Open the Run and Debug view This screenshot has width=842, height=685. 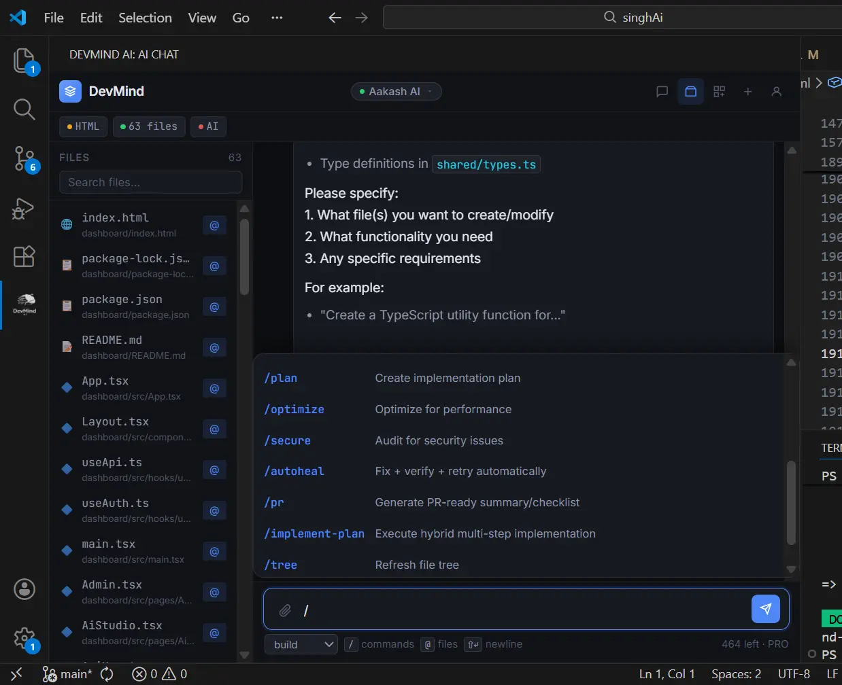pyautogui.click(x=24, y=208)
